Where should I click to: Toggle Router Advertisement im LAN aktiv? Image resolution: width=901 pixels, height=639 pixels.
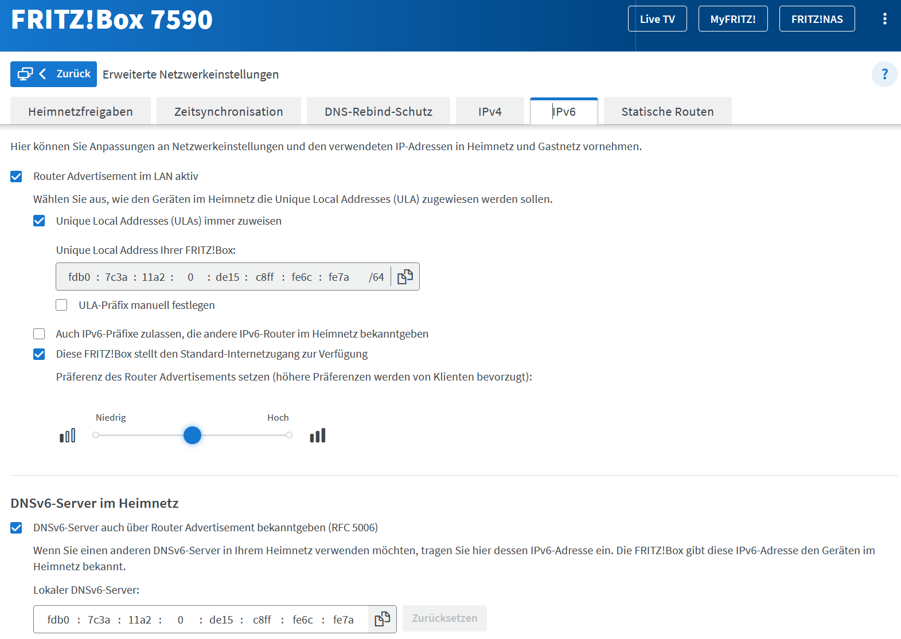pyautogui.click(x=16, y=177)
